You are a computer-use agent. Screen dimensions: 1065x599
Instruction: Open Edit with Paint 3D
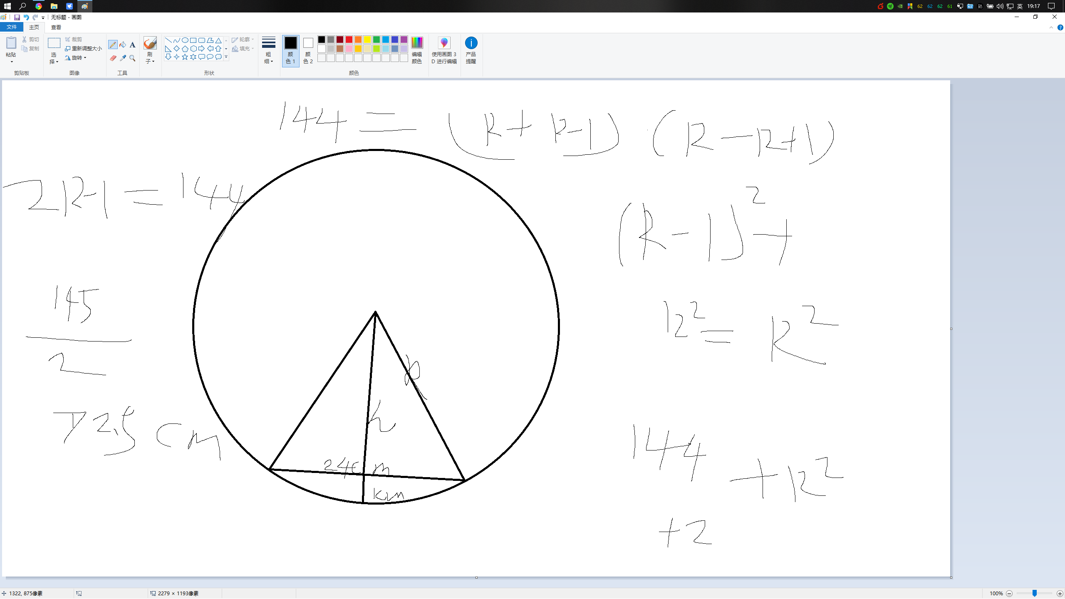click(444, 50)
